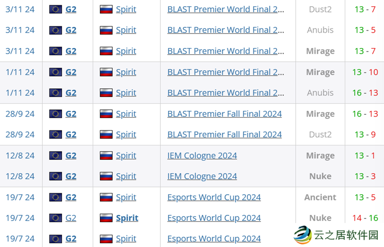Viewport: 384px width, 247px height.
Task: Open Esports World Cup 2024 link, Ancient row
Action: point(214,197)
